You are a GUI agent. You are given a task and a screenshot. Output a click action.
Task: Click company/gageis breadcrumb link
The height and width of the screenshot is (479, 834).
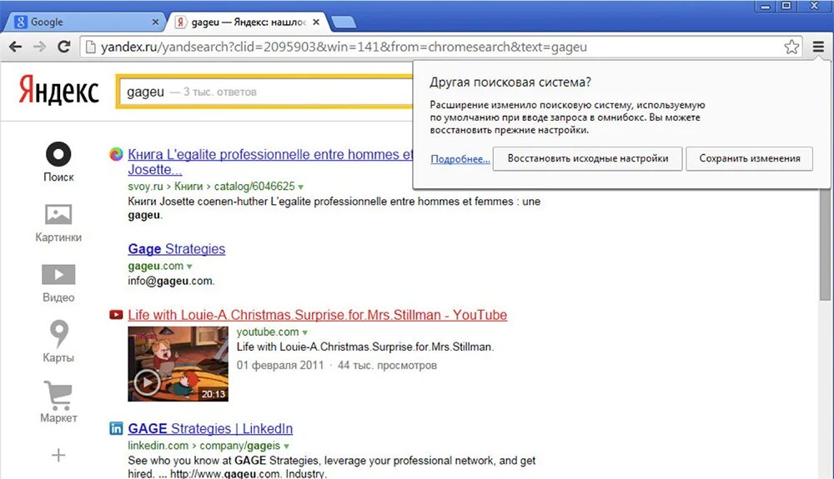[x=240, y=446]
